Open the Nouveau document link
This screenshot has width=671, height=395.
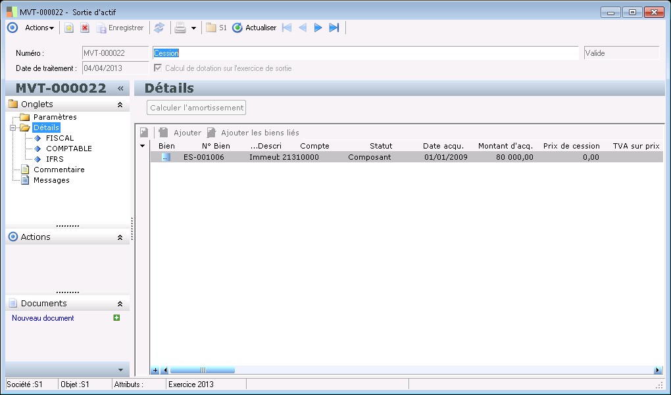43,318
